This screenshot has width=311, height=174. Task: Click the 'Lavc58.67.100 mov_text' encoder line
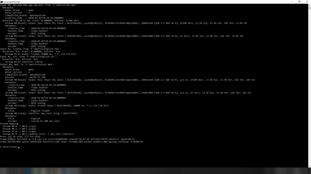point(34,121)
